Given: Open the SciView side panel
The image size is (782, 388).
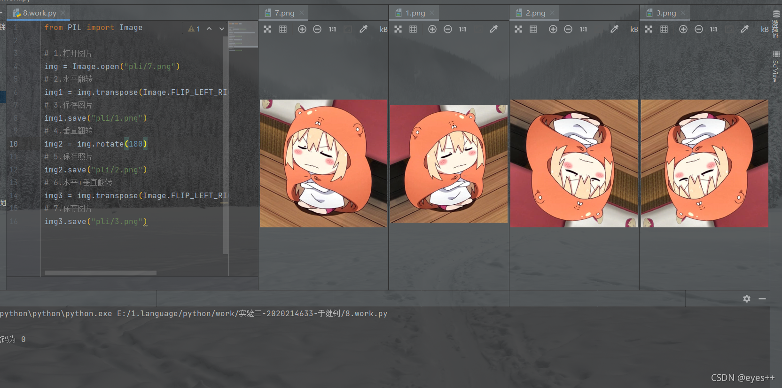Looking at the screenshot, I should [x=776, y=67].
